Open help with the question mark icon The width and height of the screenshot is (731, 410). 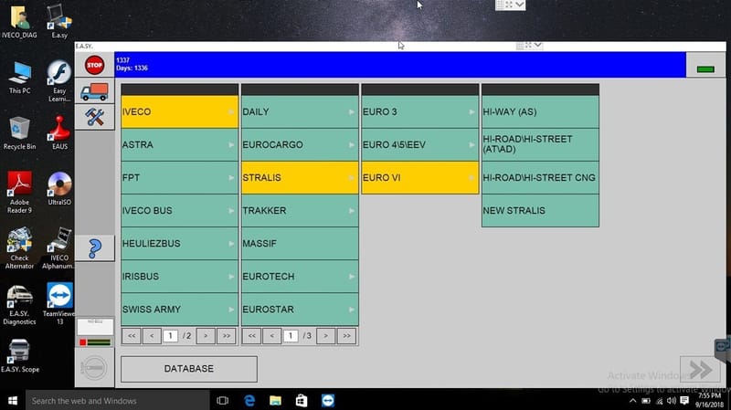(x=95, y=248)
